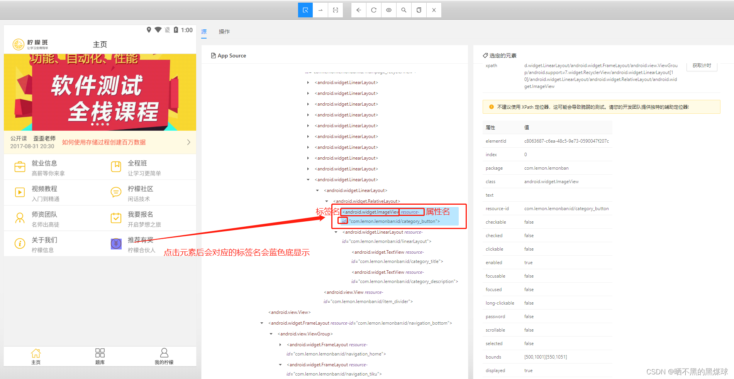
Task: Select the TextView category_title tree node
Action: tap(397, 257)
